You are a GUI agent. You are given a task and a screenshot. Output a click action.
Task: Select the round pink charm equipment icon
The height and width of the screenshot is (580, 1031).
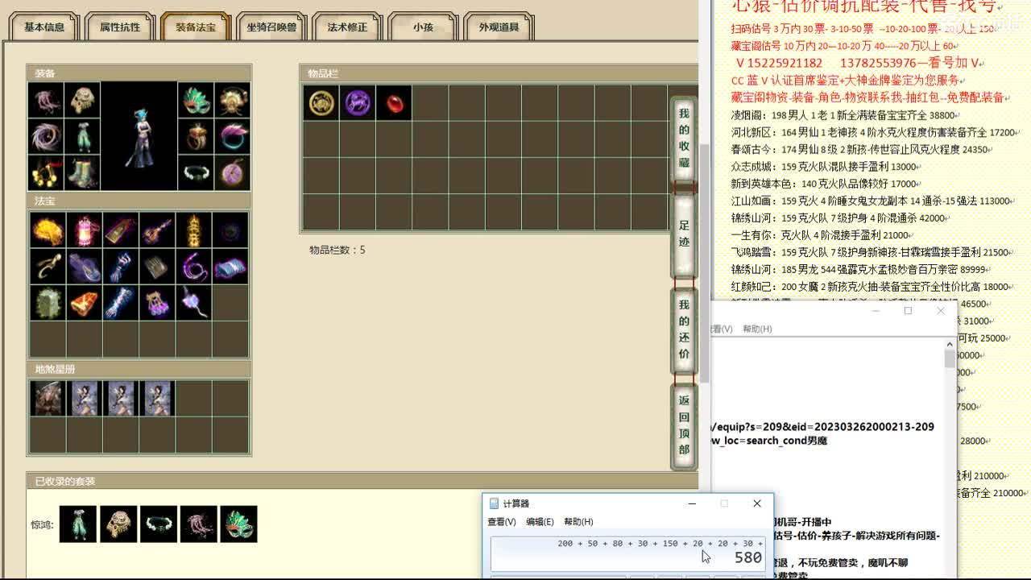(x=233, y=172)
